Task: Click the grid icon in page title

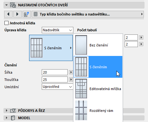Action: click(x=36, y=14)
